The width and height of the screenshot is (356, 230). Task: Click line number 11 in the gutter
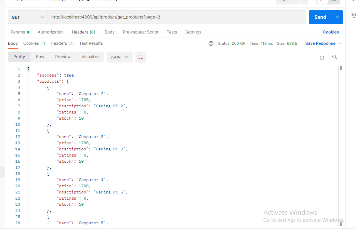tap(18, 131)
